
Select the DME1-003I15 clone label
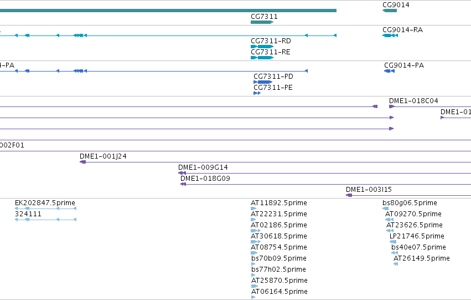click(369, 190)
